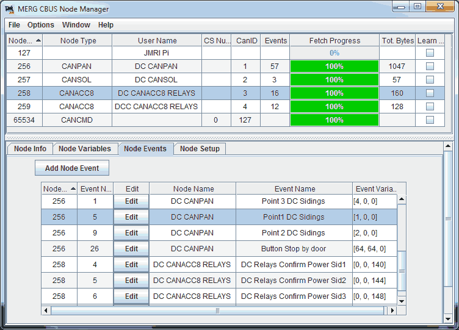Click the MERG CBUS locomotive window icon
The height and width of the screenshot is (330, 459).
(10, 9)
